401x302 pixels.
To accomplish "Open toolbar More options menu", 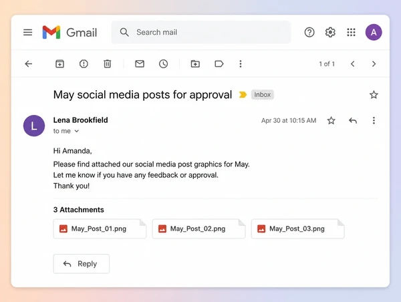I will click(241, 63).
